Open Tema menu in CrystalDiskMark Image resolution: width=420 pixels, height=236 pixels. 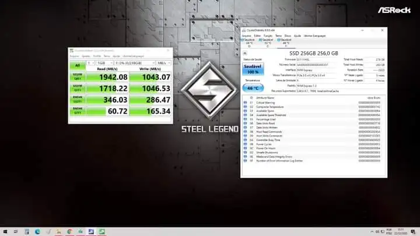point(107,56)
